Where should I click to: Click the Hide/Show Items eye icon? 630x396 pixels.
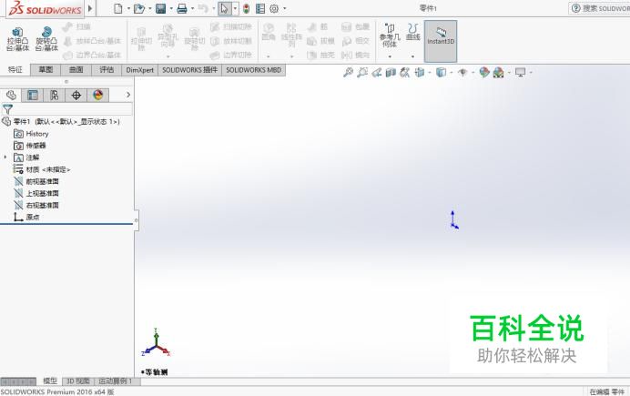[x=462, y=72]
